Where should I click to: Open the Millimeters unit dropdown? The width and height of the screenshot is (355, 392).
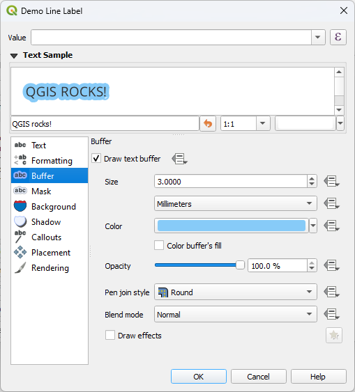coord(236,204)
